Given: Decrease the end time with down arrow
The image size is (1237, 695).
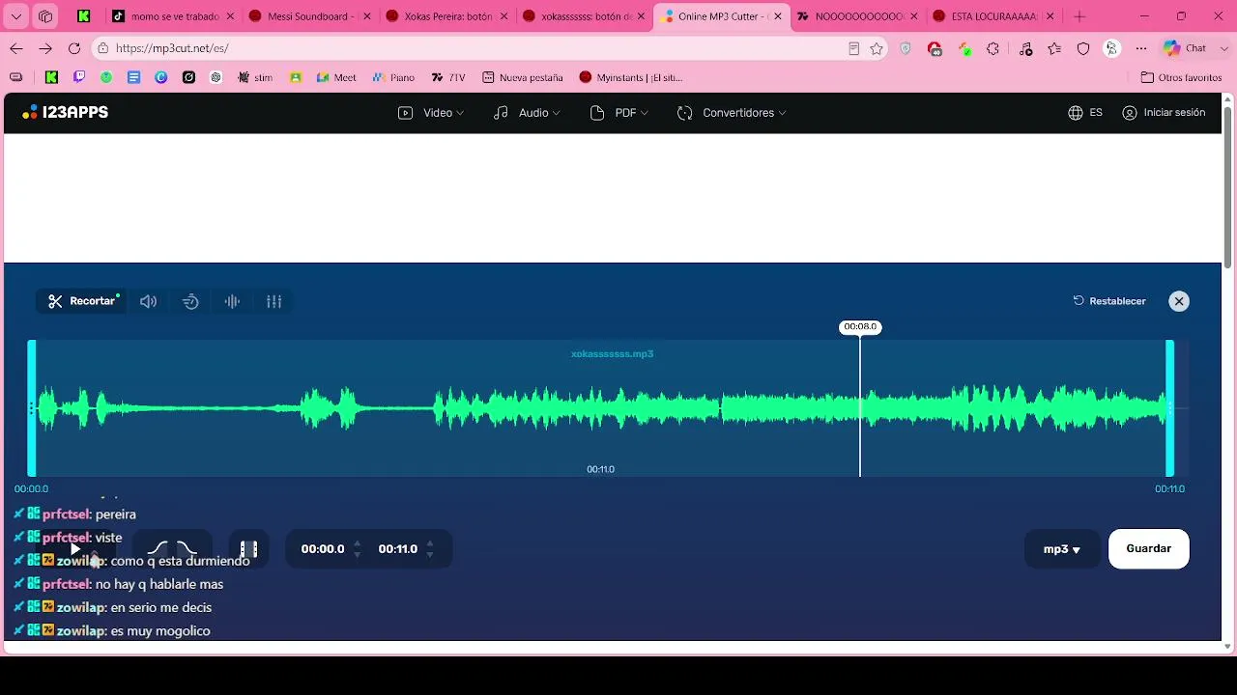Looking at the screenshot, I should click(430, 555).
